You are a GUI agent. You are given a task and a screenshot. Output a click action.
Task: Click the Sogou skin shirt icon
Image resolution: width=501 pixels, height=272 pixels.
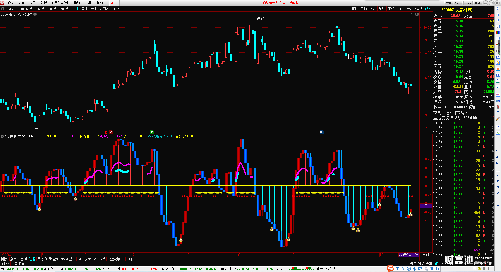pos(432,269)
